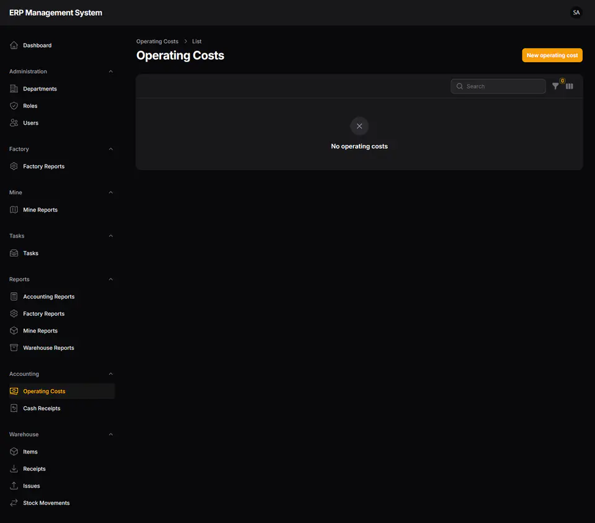Open the SA user avatar menu
The width and height of the screenshot is (595, 523).
576,12
